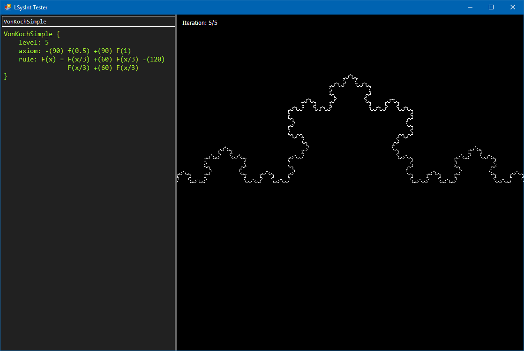Viewport: 524px width, 351px height.
Task: Click the second rule continuation line
Action: (103, 68)
